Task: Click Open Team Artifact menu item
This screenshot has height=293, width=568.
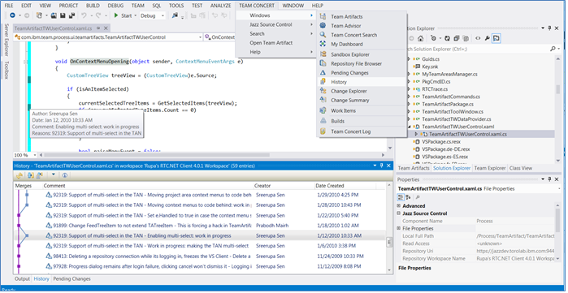Action: 276,43
